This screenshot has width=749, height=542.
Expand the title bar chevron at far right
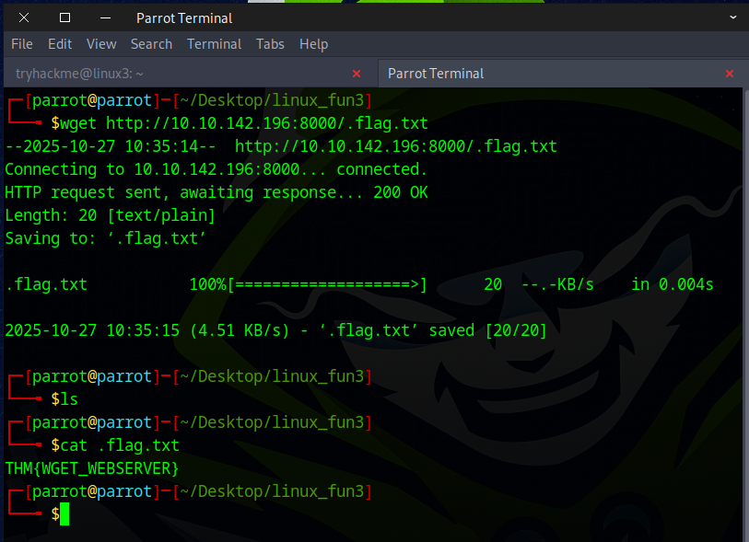pyautogui.click(x=731, y=17)
